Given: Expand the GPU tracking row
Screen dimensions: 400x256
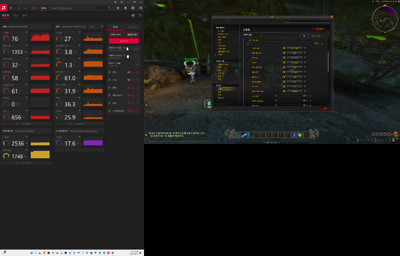Looking at the screenshot, I should 109,88.
